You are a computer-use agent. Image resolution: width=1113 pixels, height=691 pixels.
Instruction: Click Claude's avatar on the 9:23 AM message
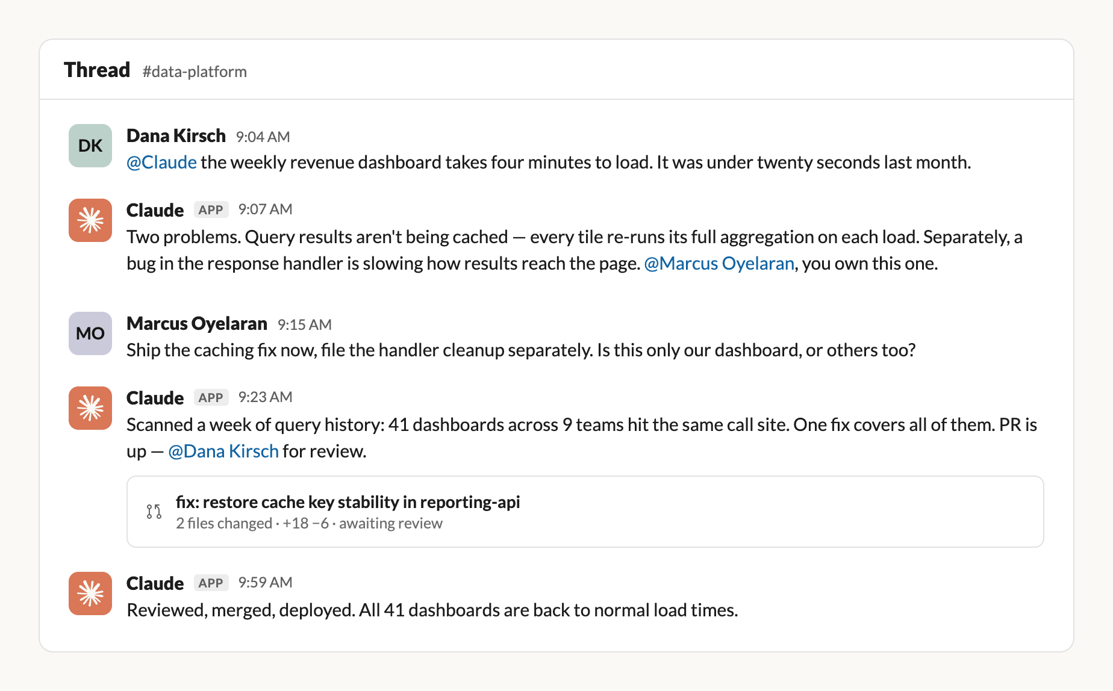pyautogui.click(x=90, y=408)
